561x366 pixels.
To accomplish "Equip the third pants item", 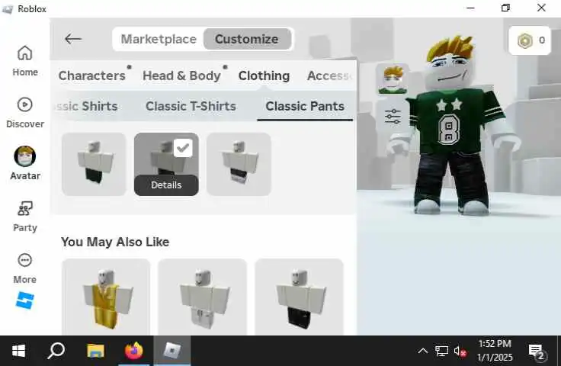I will click(239, 164).
